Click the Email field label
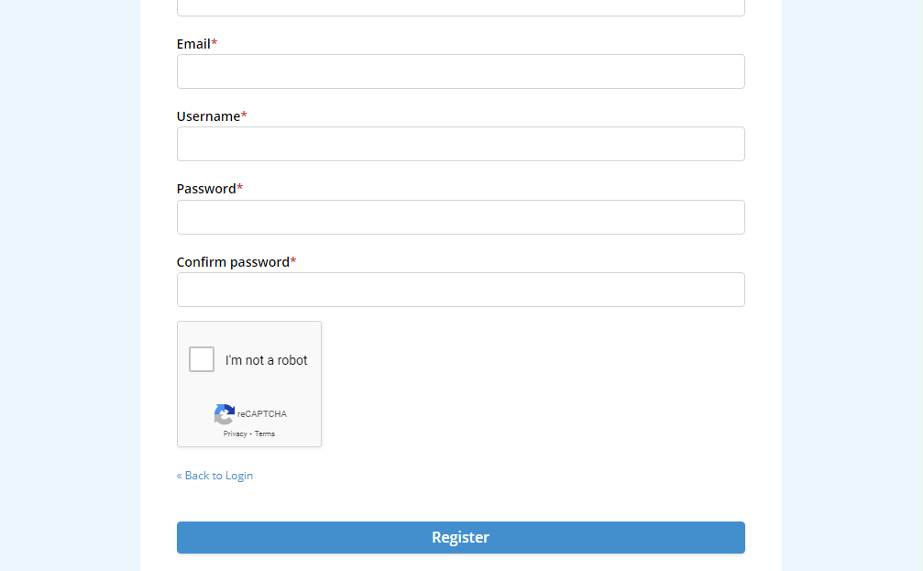Viewport: 923px width, 571px height. tap(193, 44)
